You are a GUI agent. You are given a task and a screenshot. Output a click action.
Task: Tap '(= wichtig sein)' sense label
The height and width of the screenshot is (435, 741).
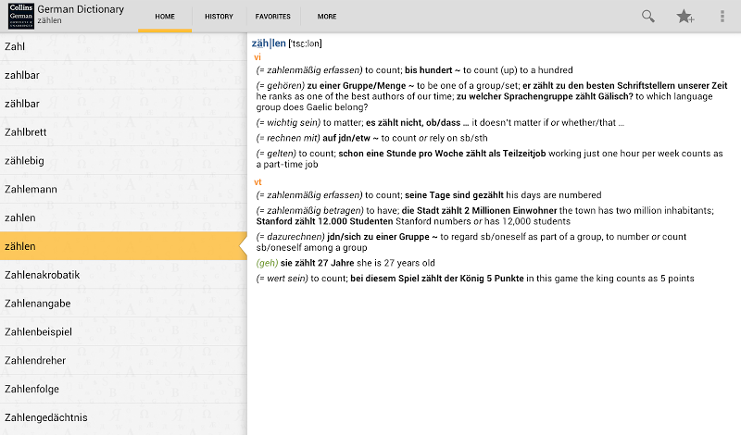coord(288,123)
